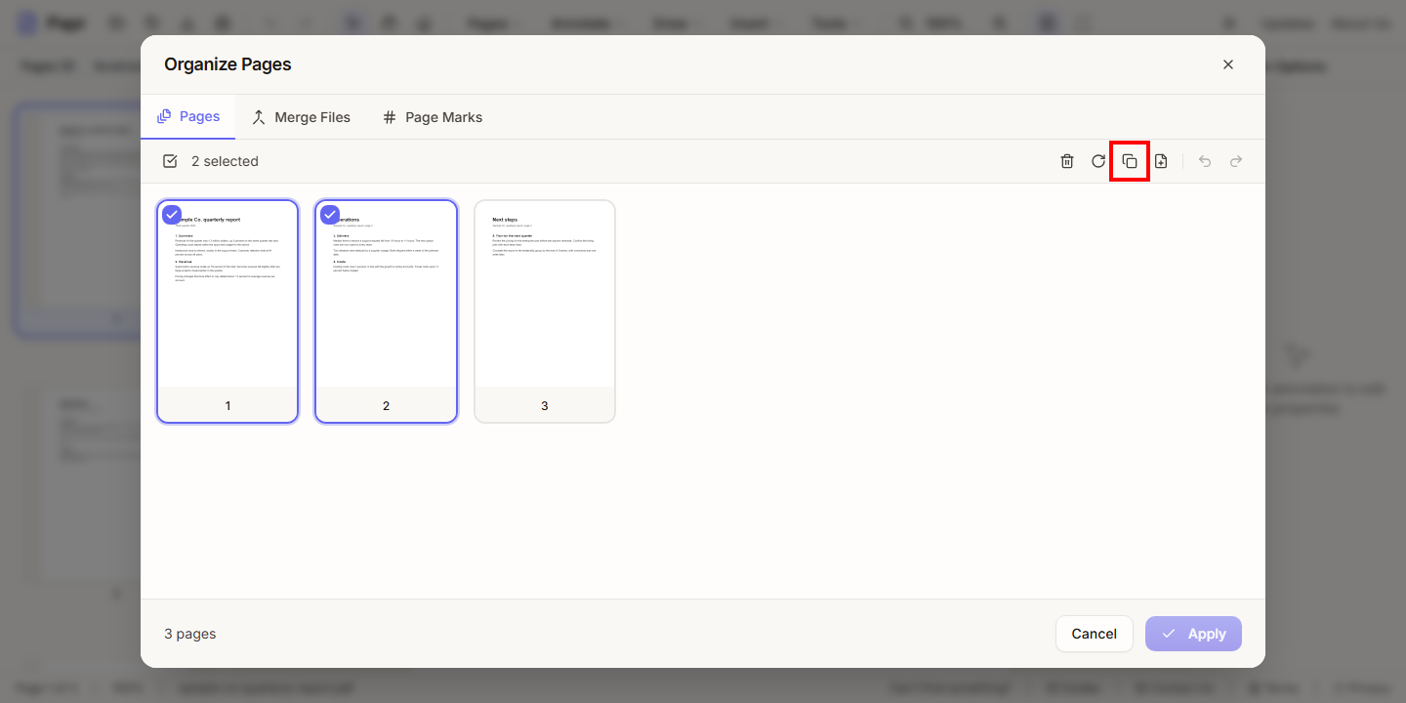Uncheck the page 1 selection checkmark
Image resolution: width=1406 pixels, height=703 pixels.
pyautogui.click(x=172, y=215)
